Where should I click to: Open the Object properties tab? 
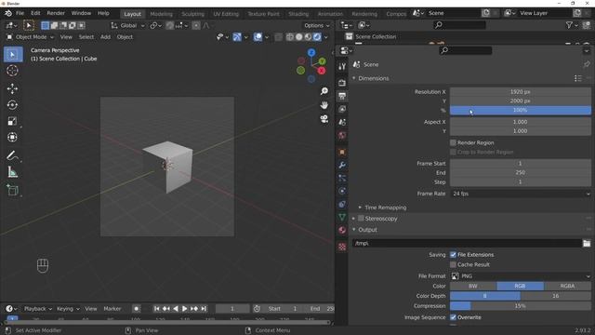342,153
